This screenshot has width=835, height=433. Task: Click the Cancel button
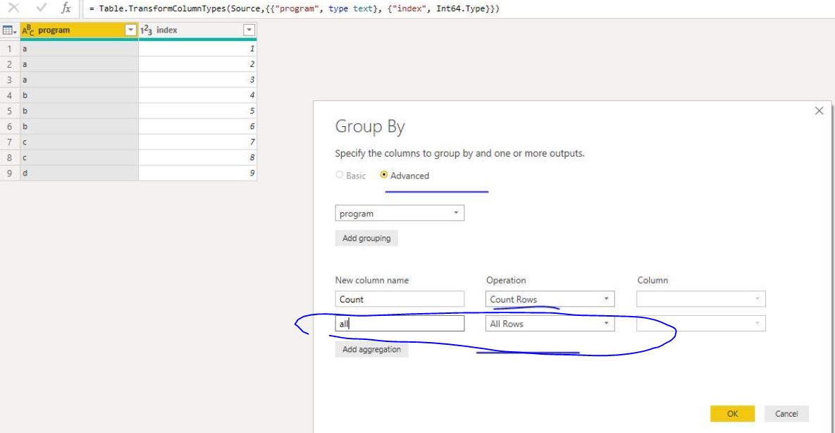[786, 414]
